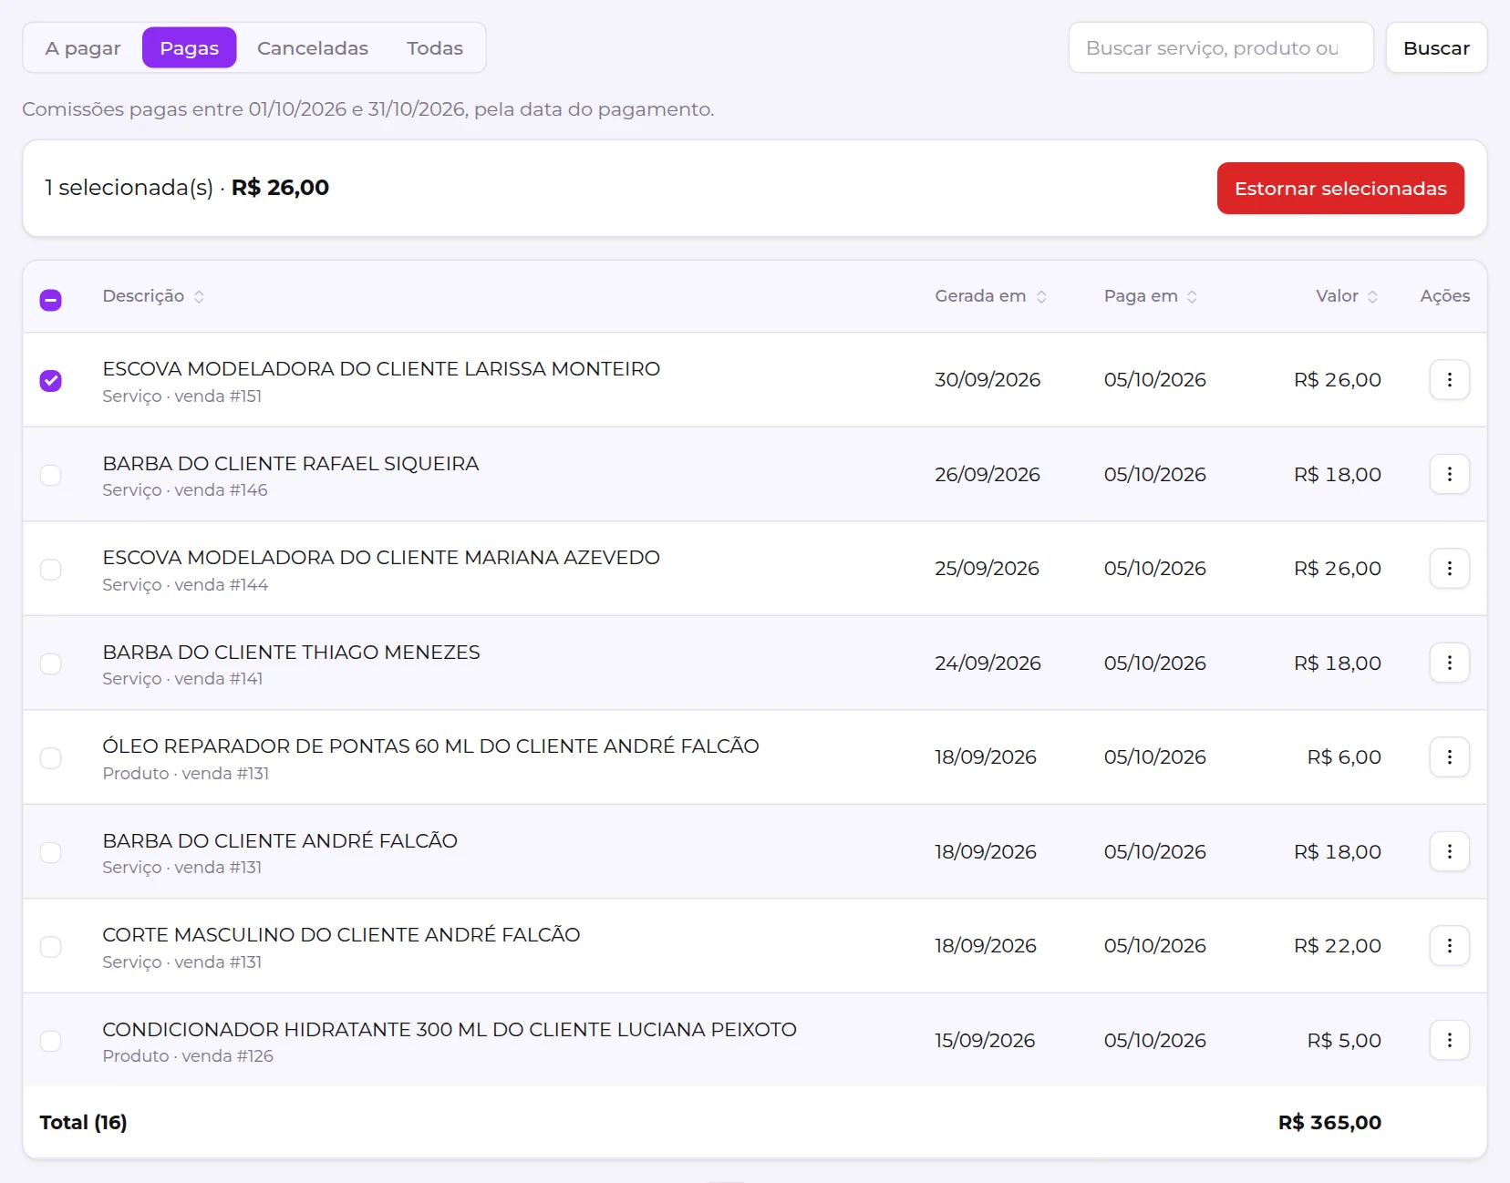
Task: Open actions menu for Thiago Menezes row
Action: coord(1449,663)
